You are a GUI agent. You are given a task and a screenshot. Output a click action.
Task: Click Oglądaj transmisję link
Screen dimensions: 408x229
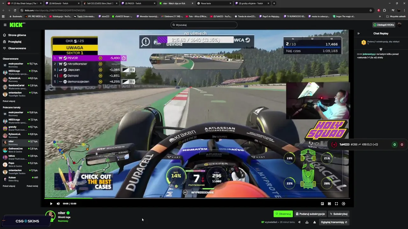[334, 222]
